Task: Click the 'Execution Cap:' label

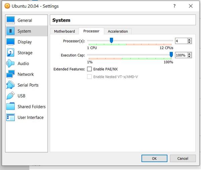Action: [73, 55]
